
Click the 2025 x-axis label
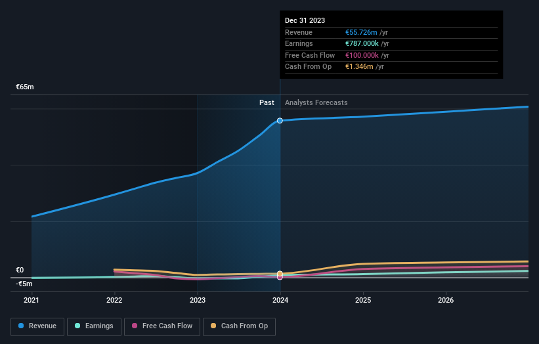point(363,301)
